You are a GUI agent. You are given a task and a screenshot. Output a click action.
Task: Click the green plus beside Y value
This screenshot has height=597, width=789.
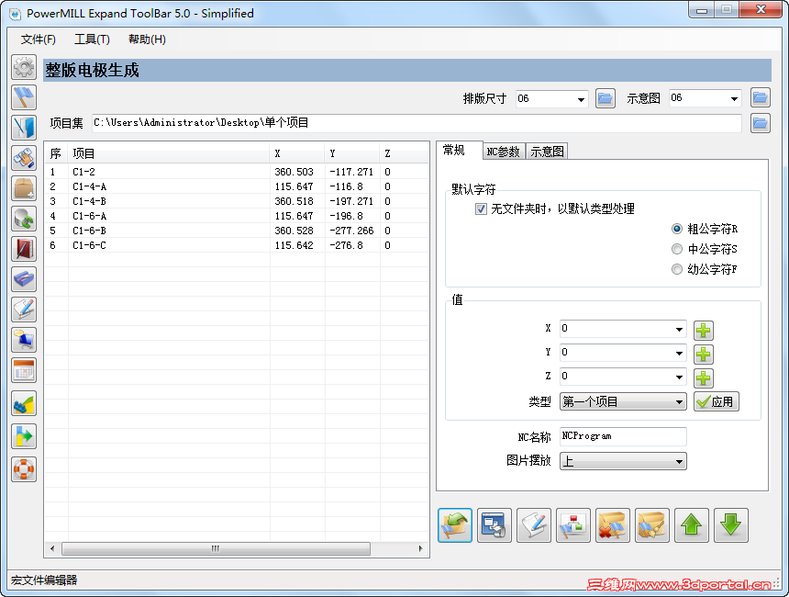click(x=704, y=355)
